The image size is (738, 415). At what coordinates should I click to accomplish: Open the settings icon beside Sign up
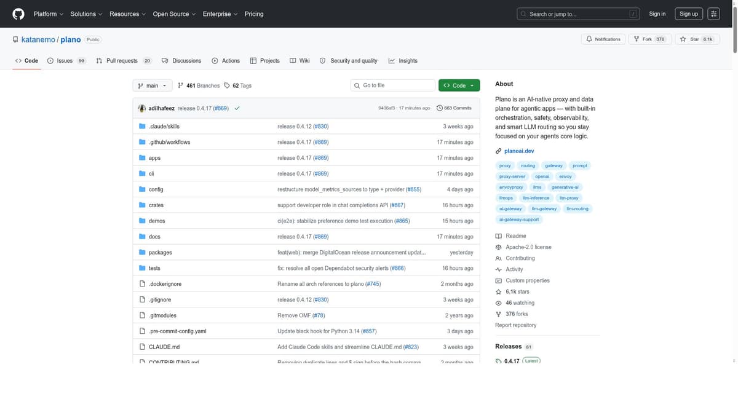point(713,14)
